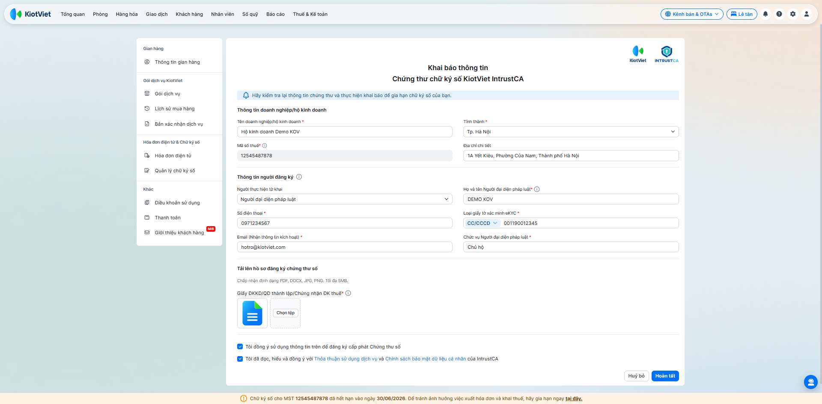Image resolution: width=822 pixels, height=404 pixels.
Task: Toggle the checkbox agreeing to IntrustCA terms
Action: [x=240, y=359]
